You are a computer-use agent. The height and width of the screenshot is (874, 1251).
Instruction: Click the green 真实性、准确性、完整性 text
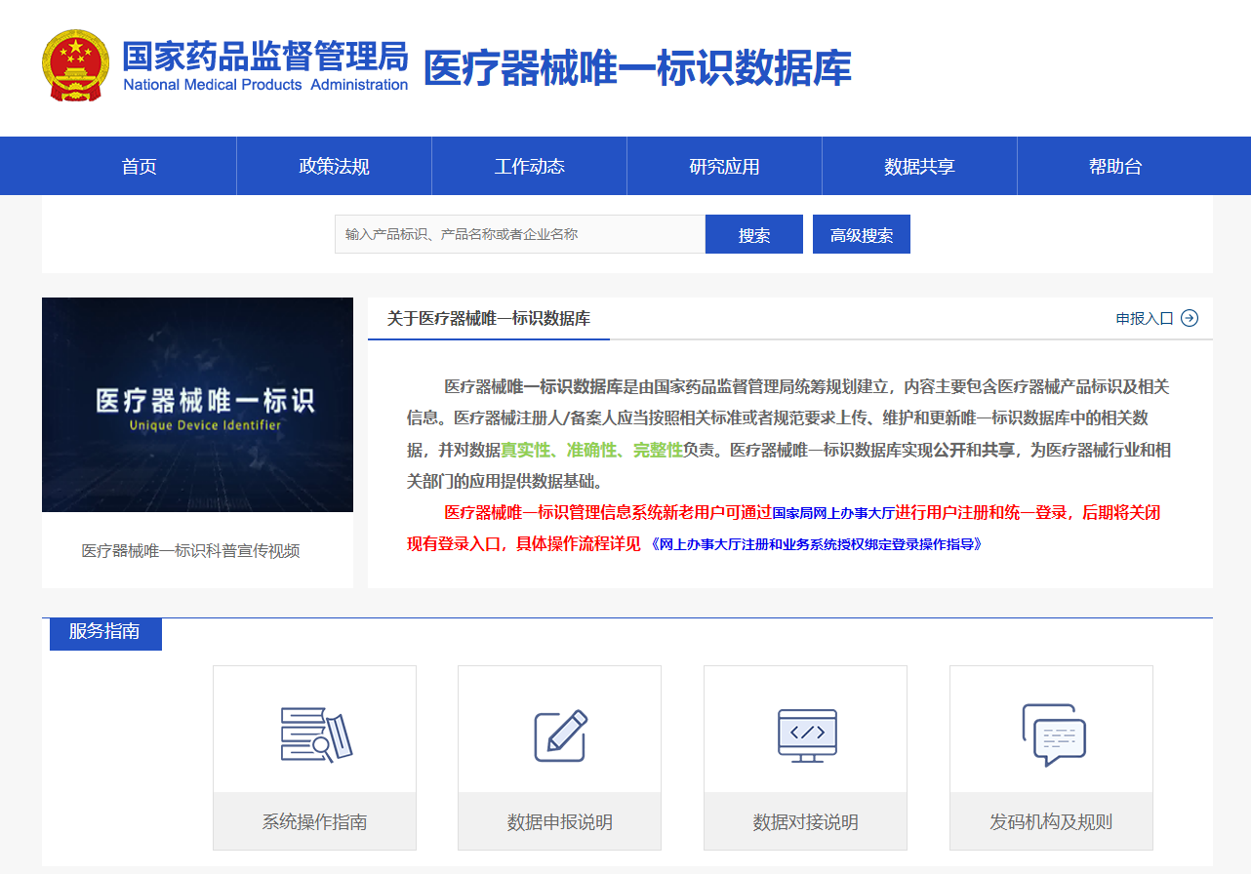pos(592,450)
